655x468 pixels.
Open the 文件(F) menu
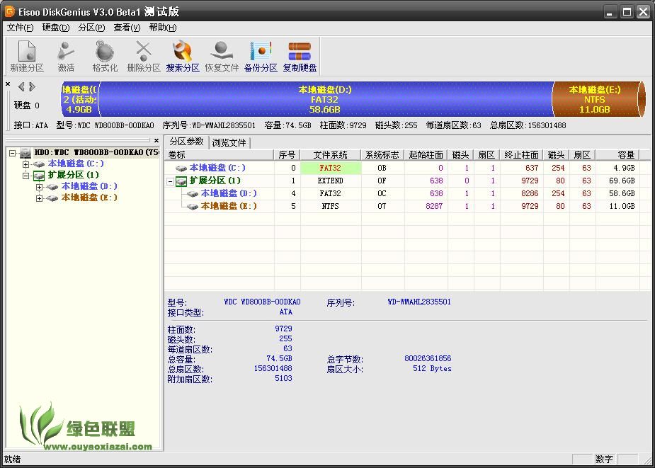pos(20,28)
